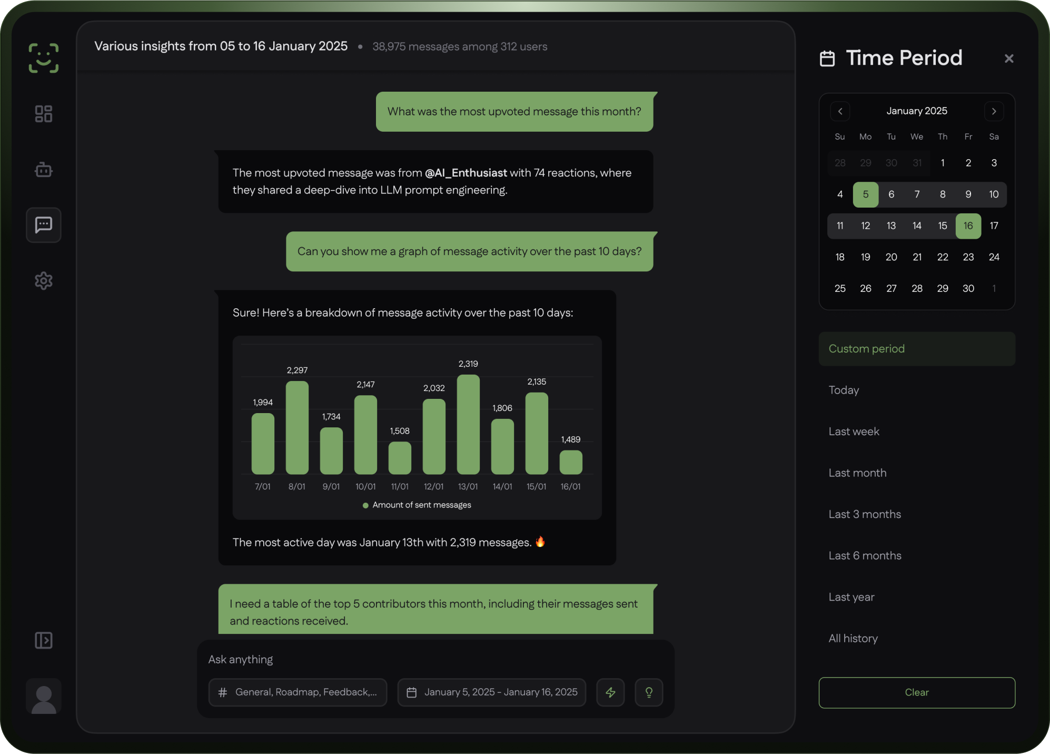The height and width of the screenshot is (754, 1050).
Task: Open the bot icon in sidebar
Action: (x=44, y=170)
